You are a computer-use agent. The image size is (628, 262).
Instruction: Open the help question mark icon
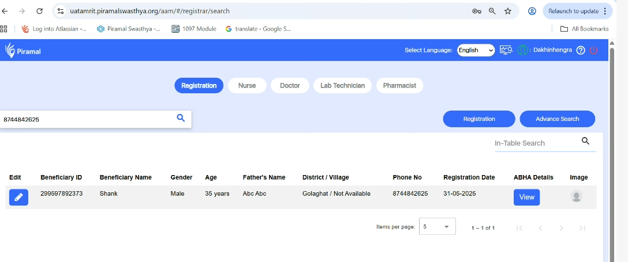(x=581, y=50)
